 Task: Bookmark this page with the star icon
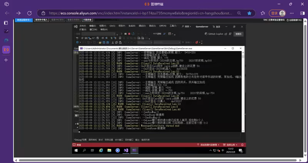(x=249, y=13)
